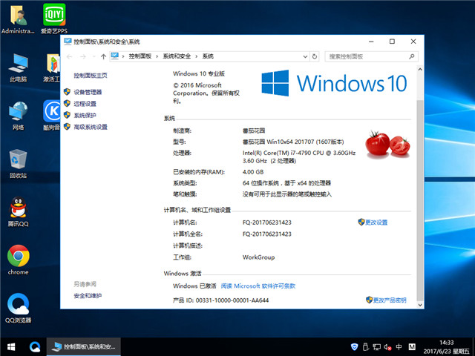The image size is (475, 356).
Task: Click the 系统和安全 breadcrumb
Action: (x=177, y=56)
